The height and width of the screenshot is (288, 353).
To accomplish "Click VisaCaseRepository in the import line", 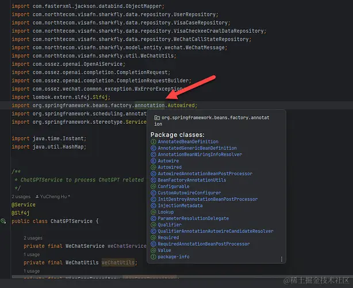I will point(201,23).
